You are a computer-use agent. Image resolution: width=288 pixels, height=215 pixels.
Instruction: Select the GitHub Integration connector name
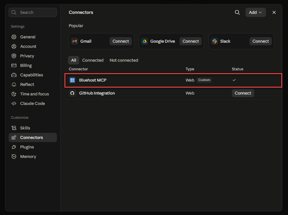[x=97, y=93]
